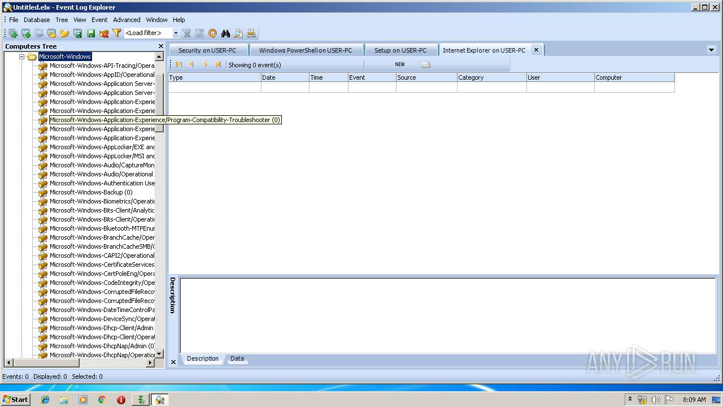This screenshot has width=723, height=407.
Task: Select Microsoft-Windows-Audio/Operational log
Action: [x=101, y=174]
